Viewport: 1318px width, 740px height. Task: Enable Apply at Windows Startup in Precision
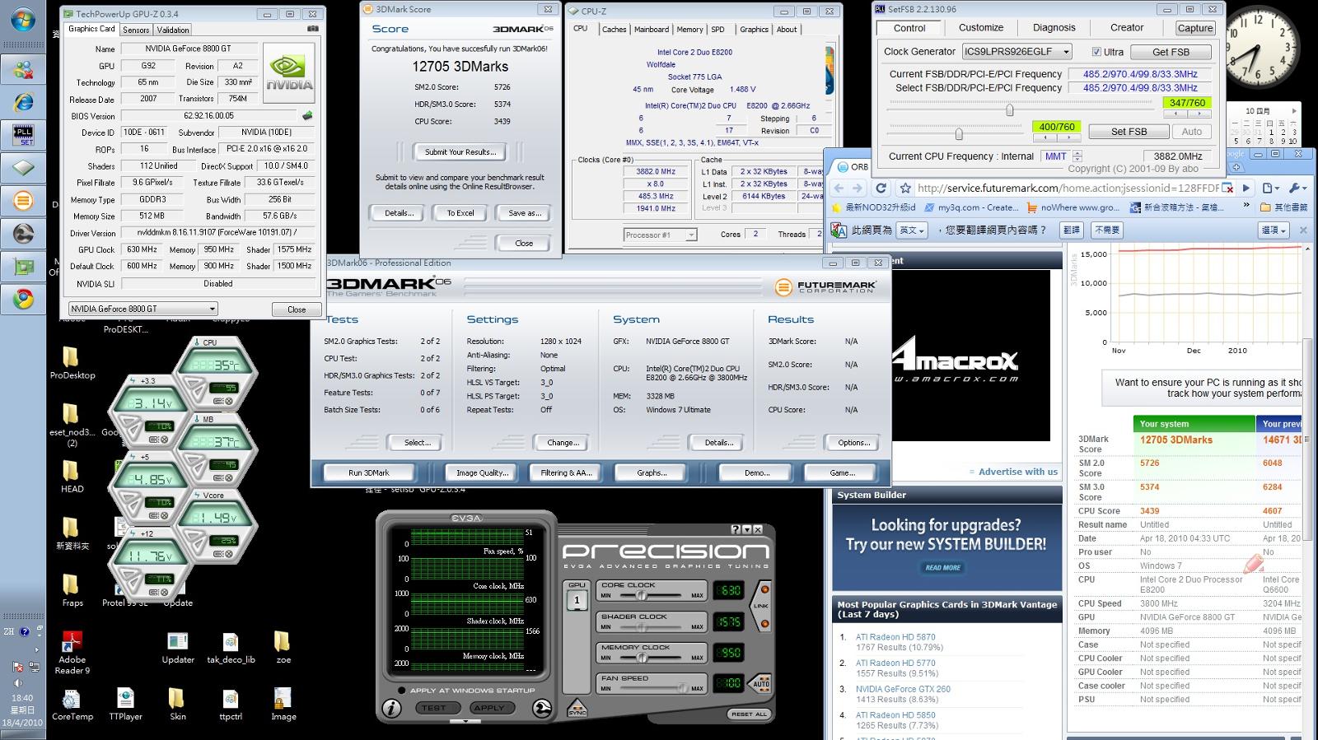(401, 691)
